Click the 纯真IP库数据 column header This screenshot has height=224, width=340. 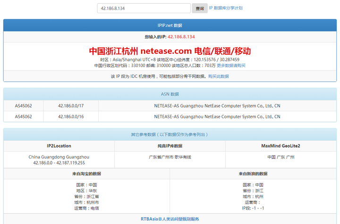[x=170, y=146]
